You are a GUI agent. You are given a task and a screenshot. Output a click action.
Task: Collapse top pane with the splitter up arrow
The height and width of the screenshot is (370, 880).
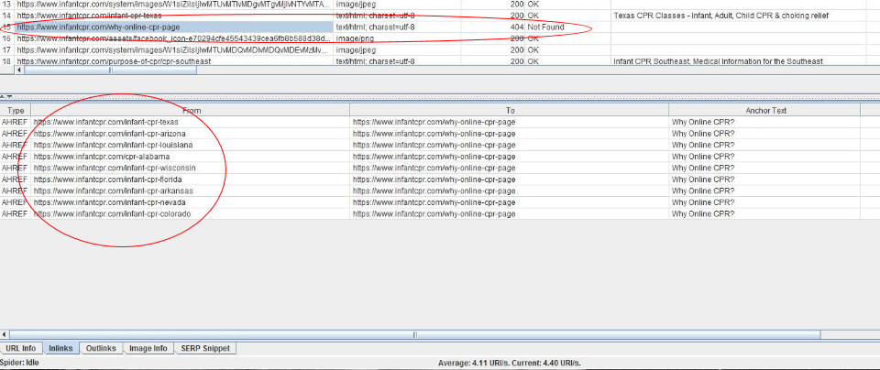(3, 97)
